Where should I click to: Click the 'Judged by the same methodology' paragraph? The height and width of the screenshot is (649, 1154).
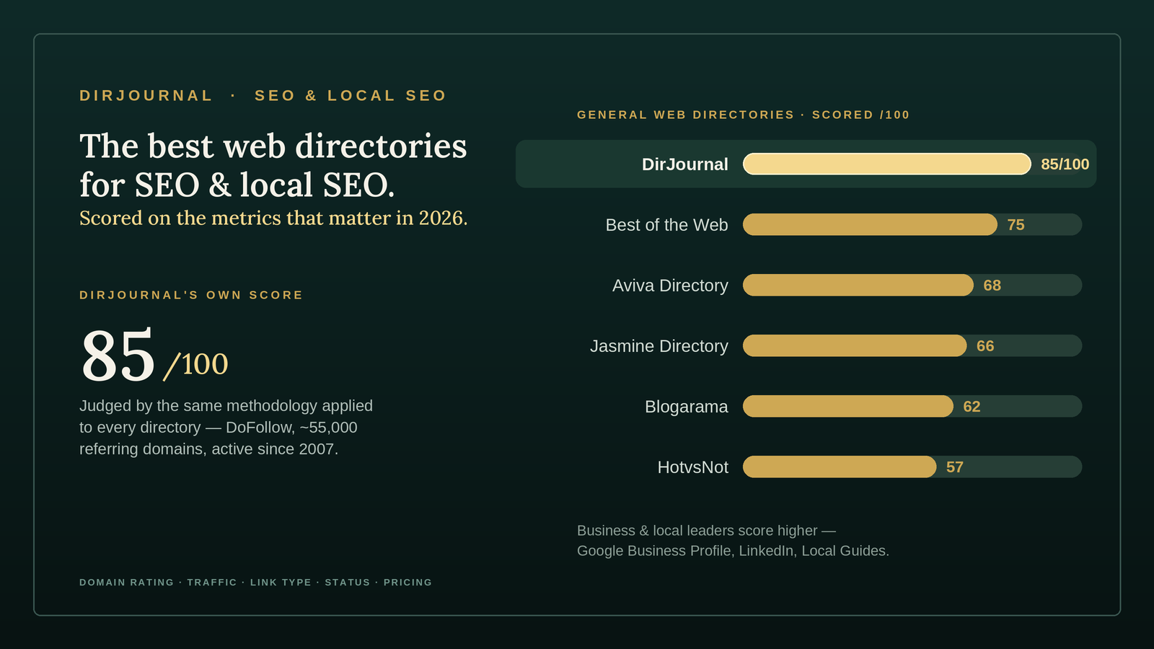(226, 427)
